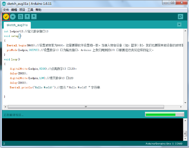Click the line 'int ledpin=13'
This screenshot has width=189, height=148.
(x=26, y=31)
